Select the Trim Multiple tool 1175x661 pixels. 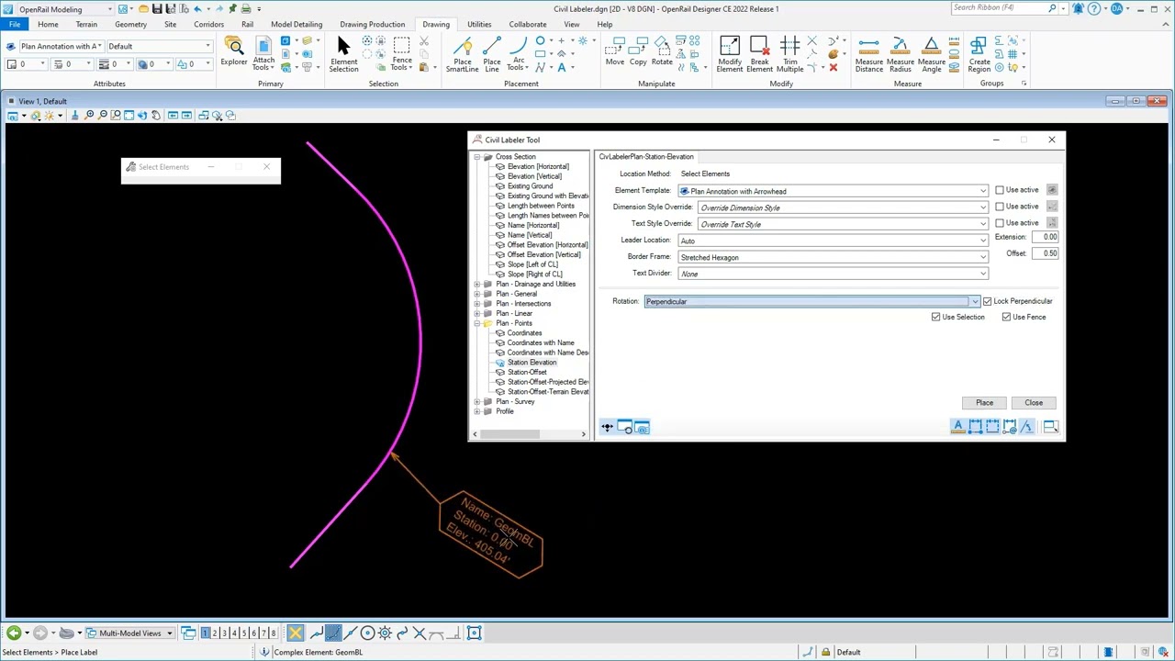(789, 54)
